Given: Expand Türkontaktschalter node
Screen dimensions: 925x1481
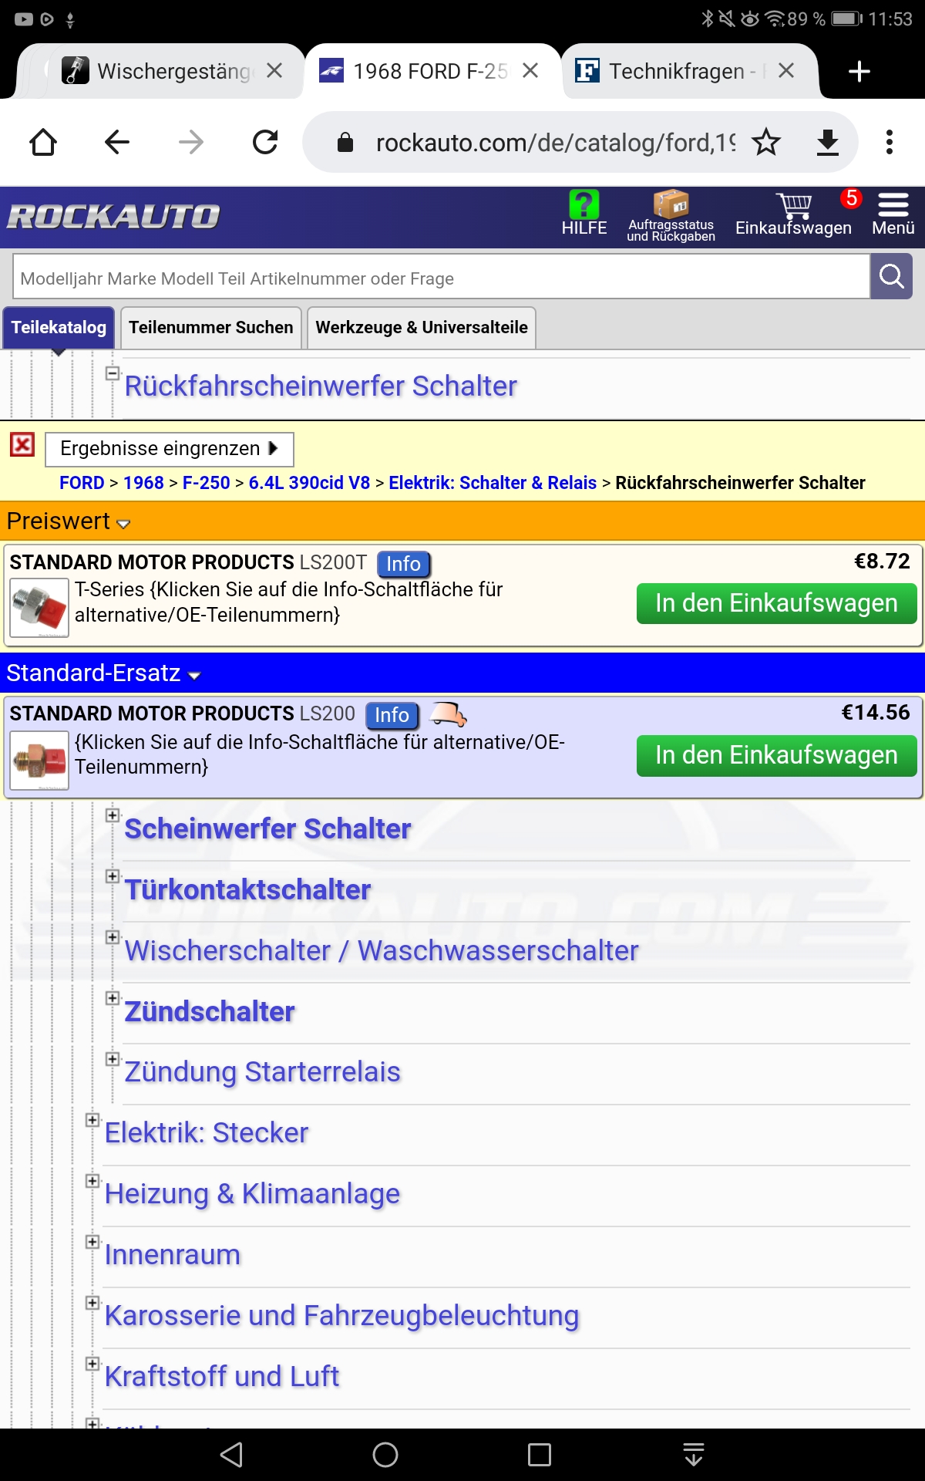Looking at the screenshot, I should (x=113, y=876).
